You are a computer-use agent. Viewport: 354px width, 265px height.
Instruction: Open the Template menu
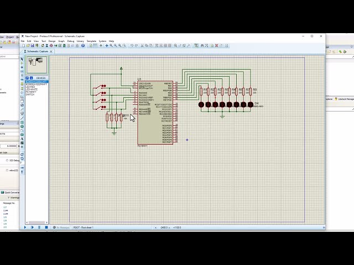[x=91, y=41]
